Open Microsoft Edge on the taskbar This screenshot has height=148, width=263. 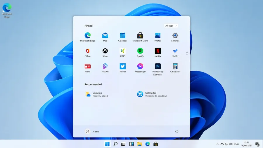[x=148, y=144]
